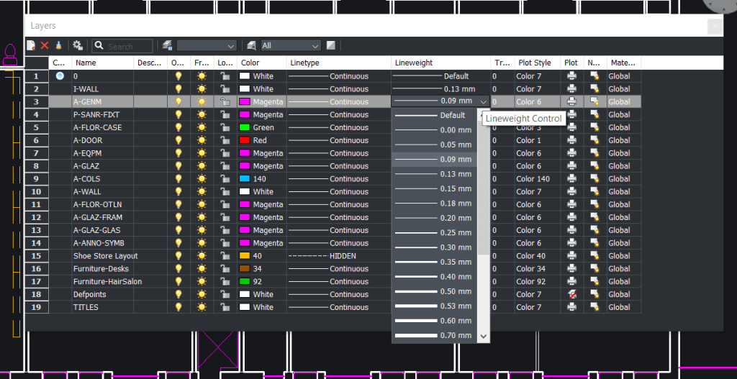Click HIDDEN linetype of Shoe Store Layout
The width and height of the screenshot is (737, 379).
coord(343,255)
